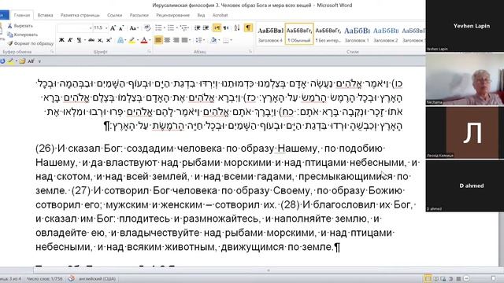The height and width of the screenshot is (283, 504).
Task: Open underline style dropdown arrow
Action: coord(84,40)
